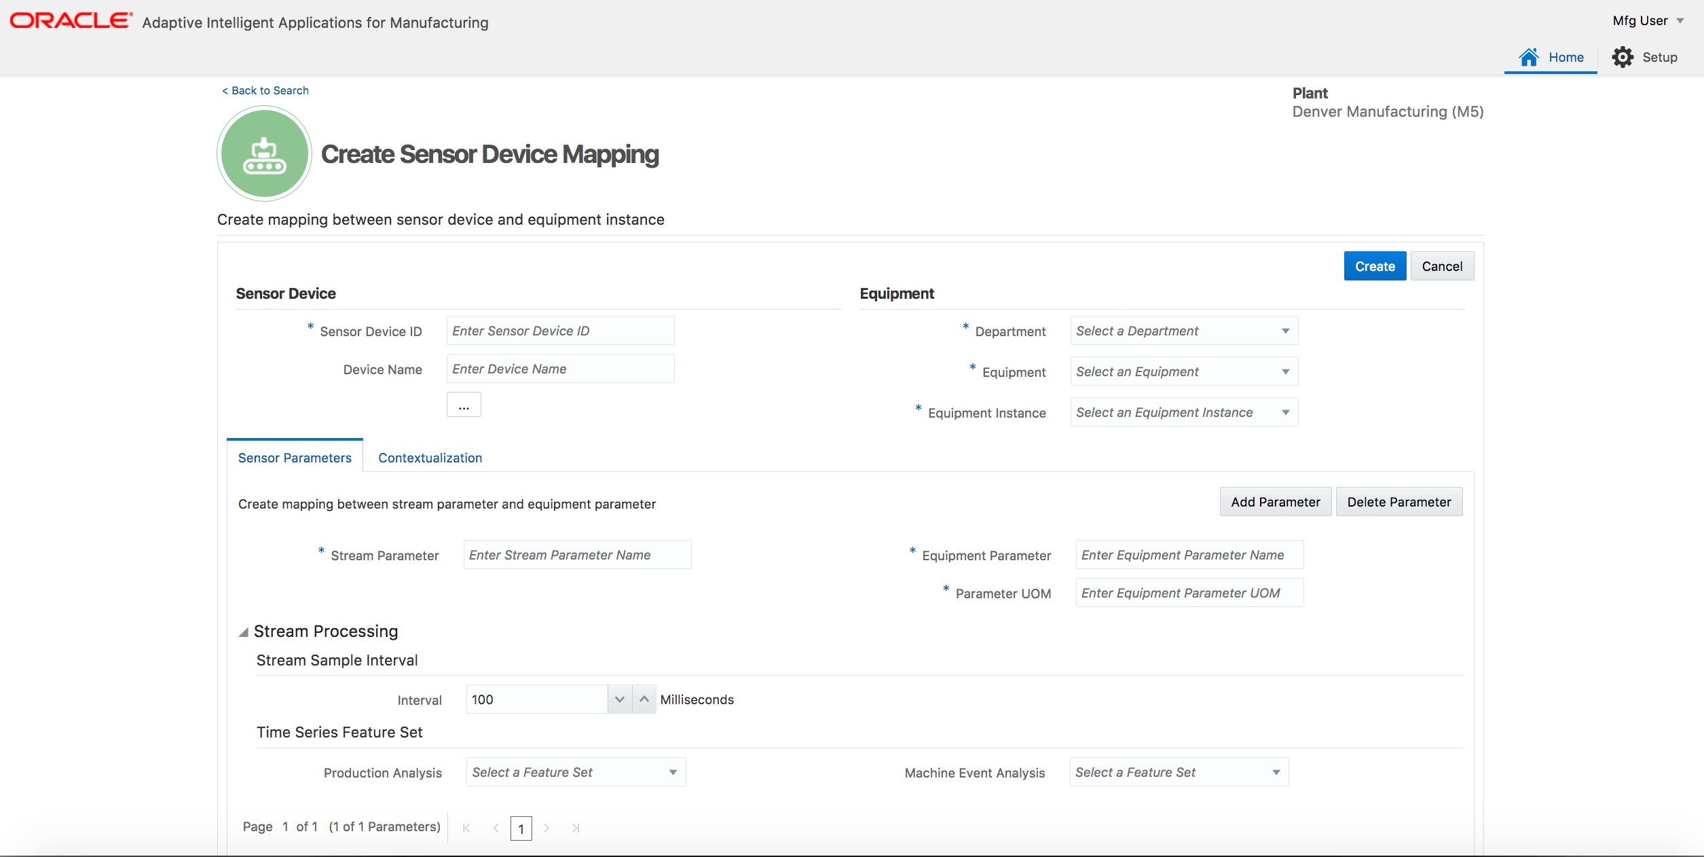Screen dimensions: 1704x857
Task: Advance to the next parameters page
Action: click(547, 828)
